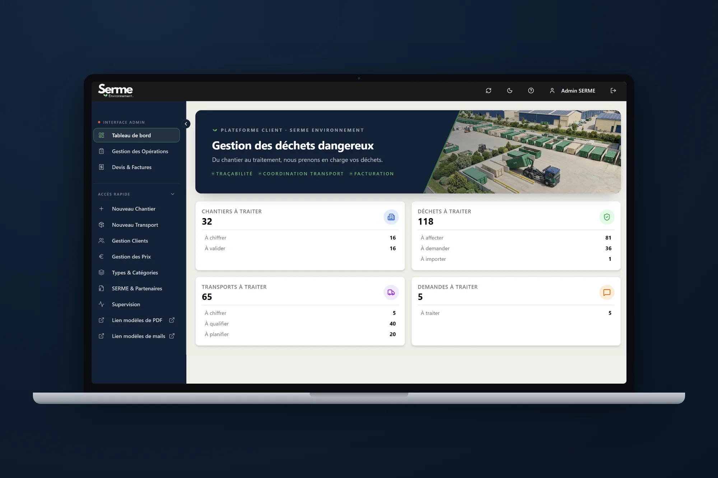Select Tableau de bord in sidebar
The height and width of the screenshot is (478, 718).
coord(136,135)
